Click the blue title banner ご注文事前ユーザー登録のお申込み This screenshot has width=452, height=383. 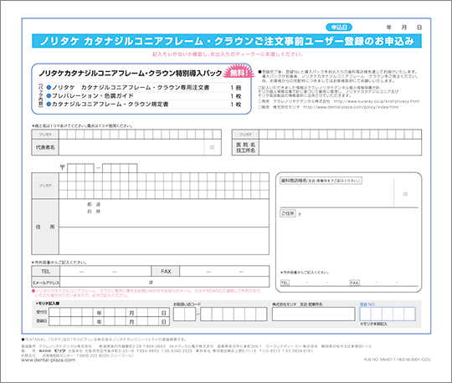pos(227,41)
